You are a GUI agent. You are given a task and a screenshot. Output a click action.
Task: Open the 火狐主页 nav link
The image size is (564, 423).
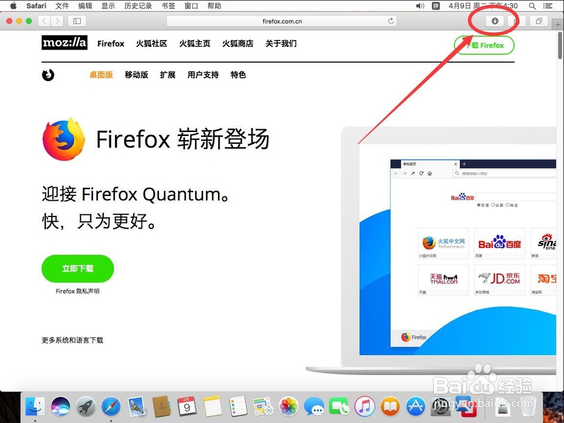[x=195, y=43]
